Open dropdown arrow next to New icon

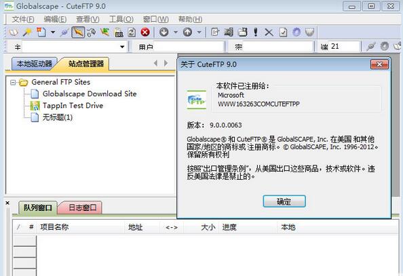53,33
